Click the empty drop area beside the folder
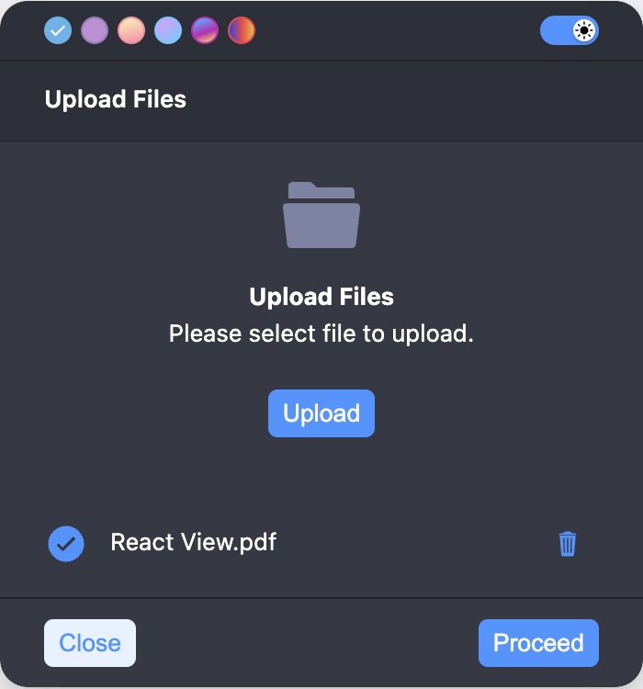643x689 pixels. pos(483,215)
